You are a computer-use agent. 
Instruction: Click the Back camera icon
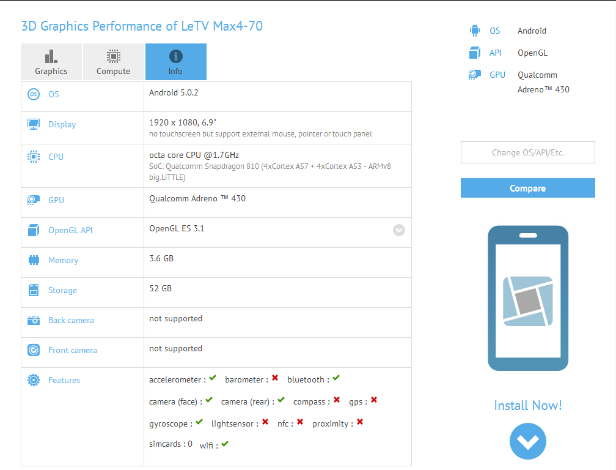click(x=34, y=320)
